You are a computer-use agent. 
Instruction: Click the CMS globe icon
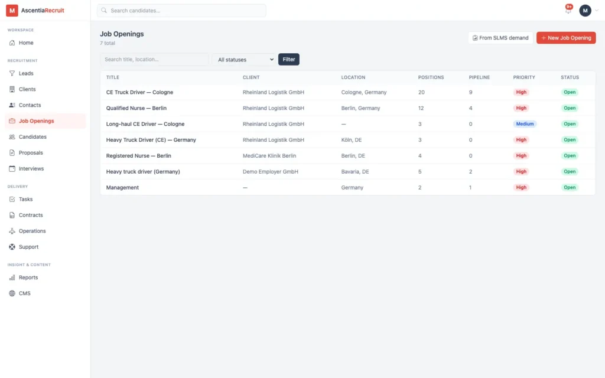[12, 293]
